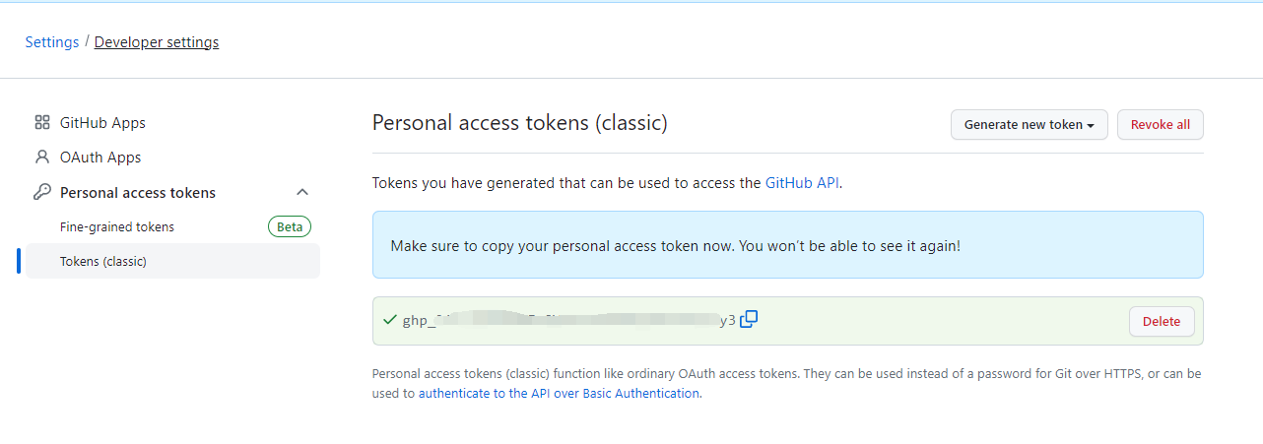Click the GitHub Apps grid icon
This screenshot has width=1263, height=444.
point(42,123)
